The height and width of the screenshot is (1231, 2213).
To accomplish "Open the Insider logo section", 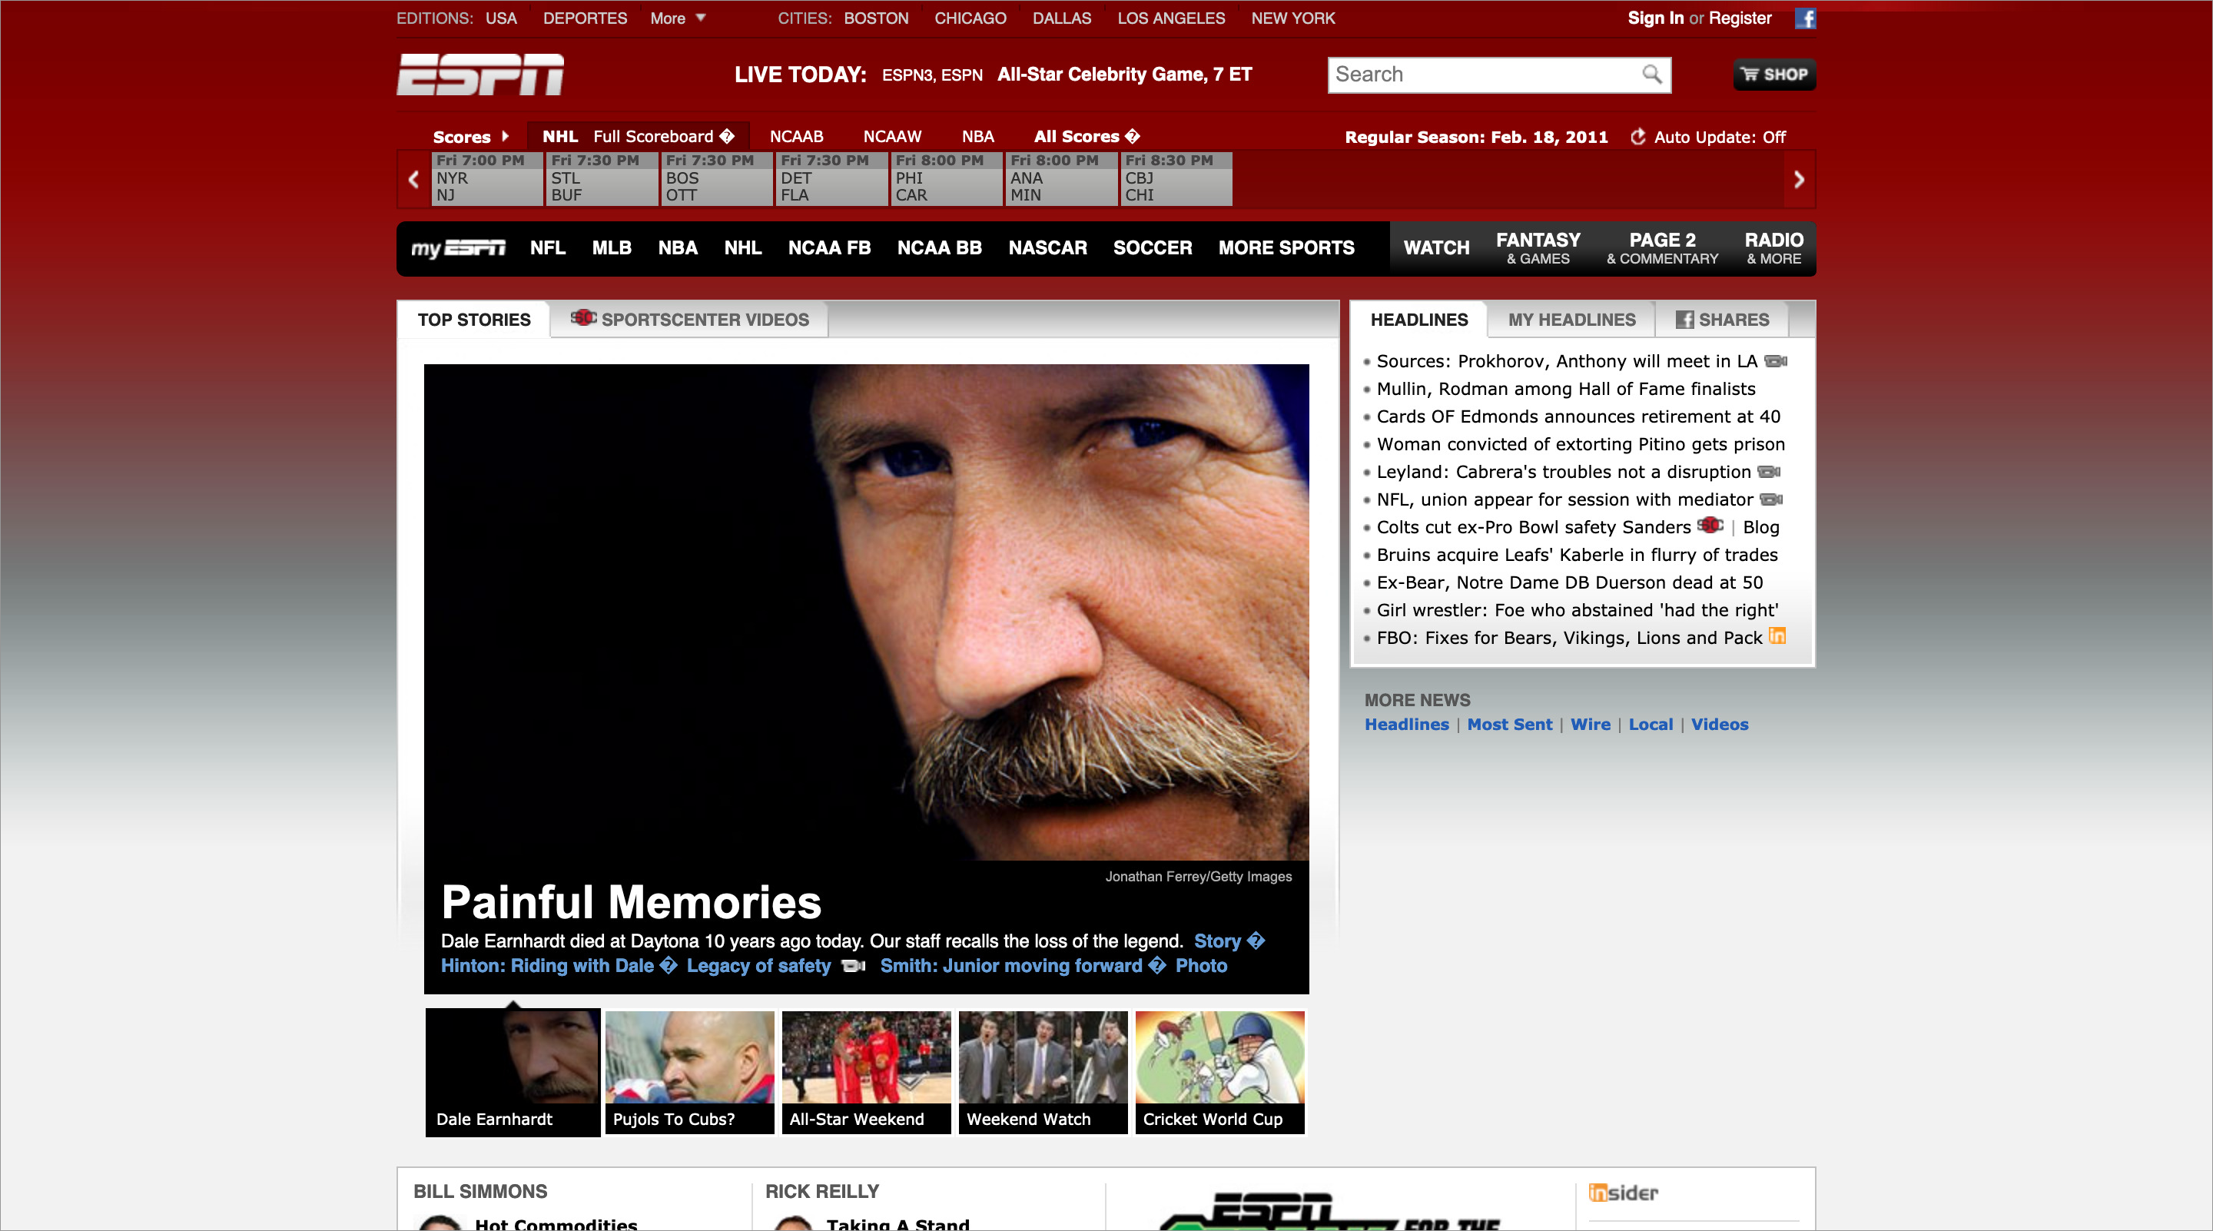I will pos(1623,1193).
